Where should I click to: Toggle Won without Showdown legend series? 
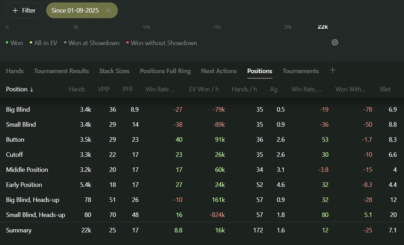(x=162, y=43)
